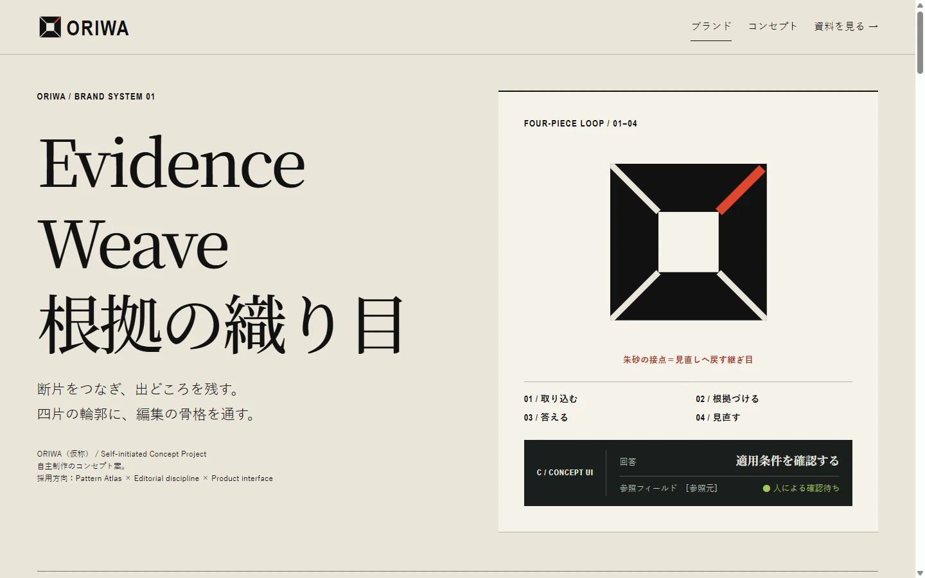
Task: Click the page vertical scrollbar thumb
Action: 920,42
